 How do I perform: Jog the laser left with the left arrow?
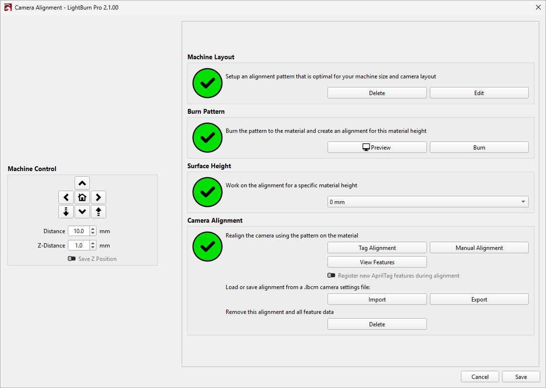66,197
